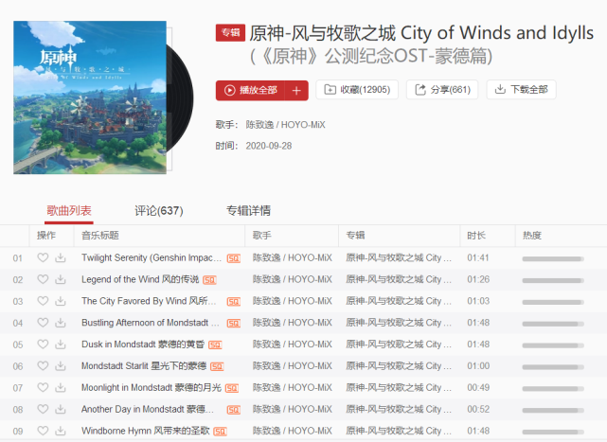Click popularity bar of track 05
The height and width of the screenshot is (442, 607).
[553, 345]
